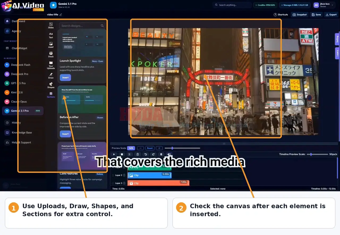This screenshot has height=235, width=340.
Task: Click the drag handle dots beside Layer 3
Action: (x=113, y=183)
